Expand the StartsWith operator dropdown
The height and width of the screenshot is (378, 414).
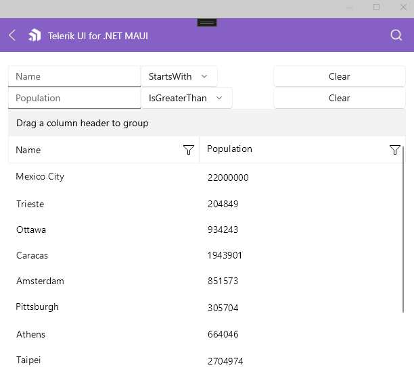pos(179,76)
